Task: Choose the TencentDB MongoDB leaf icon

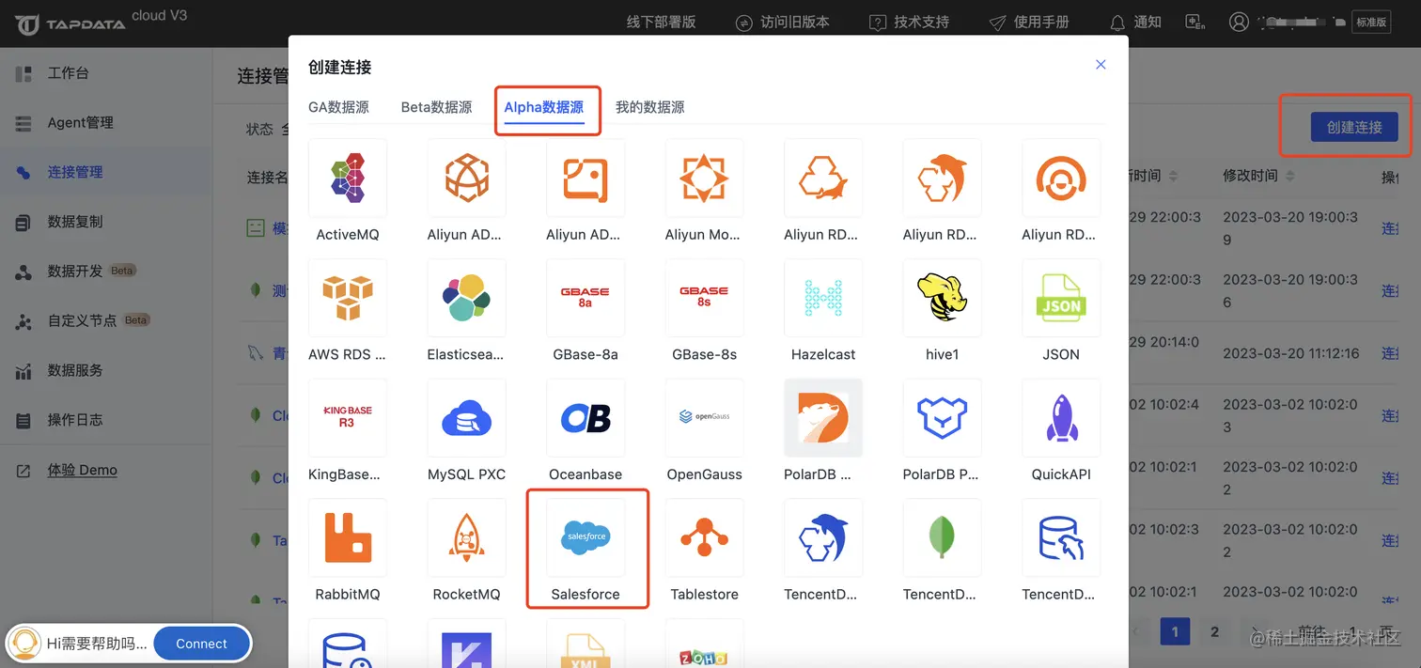Action: pos(942,538)
